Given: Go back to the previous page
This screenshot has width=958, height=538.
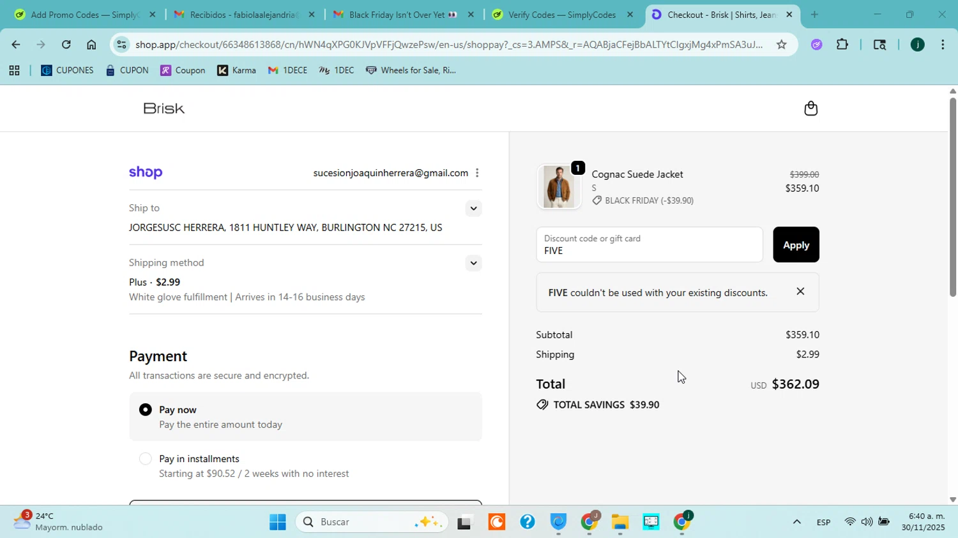Looking at the screenshot, I should pos(15,45).
